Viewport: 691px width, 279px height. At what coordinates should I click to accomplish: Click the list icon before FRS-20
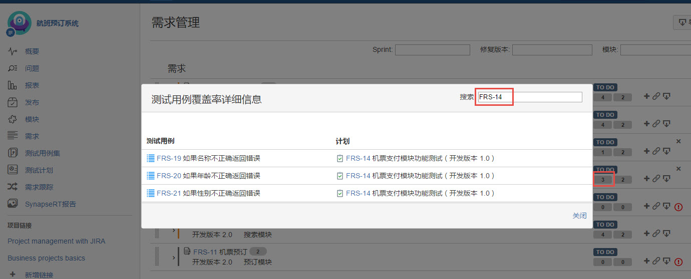(x=150, y=176)
